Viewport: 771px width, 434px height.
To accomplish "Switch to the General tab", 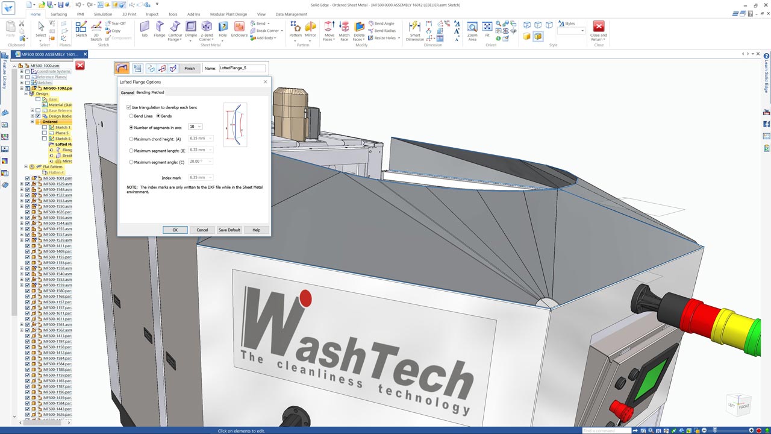I will pyautogui.click(x=127, y=92).
